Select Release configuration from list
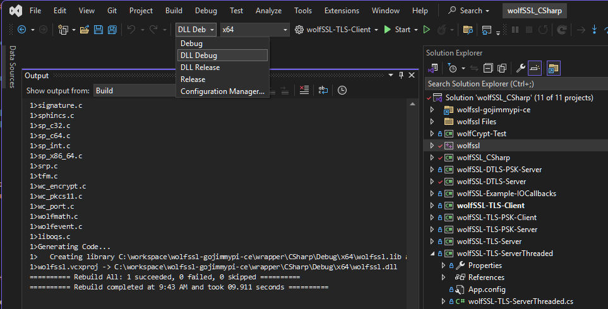608x309 pixels. (223, 79)
